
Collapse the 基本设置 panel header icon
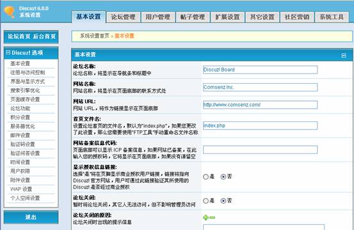point(344,55)
